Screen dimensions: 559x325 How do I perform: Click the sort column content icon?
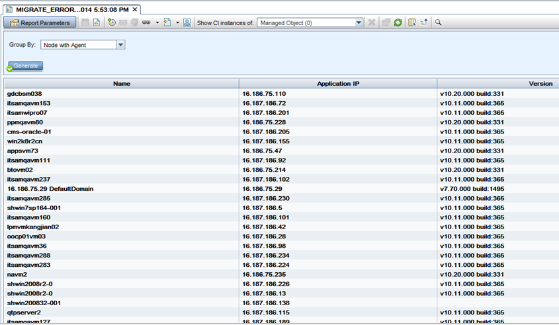click(x=423, y=22)
